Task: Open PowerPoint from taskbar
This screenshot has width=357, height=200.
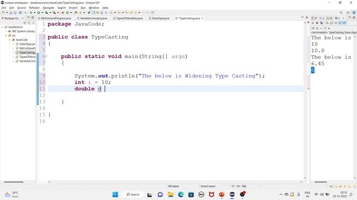Action: coord(222,194)
